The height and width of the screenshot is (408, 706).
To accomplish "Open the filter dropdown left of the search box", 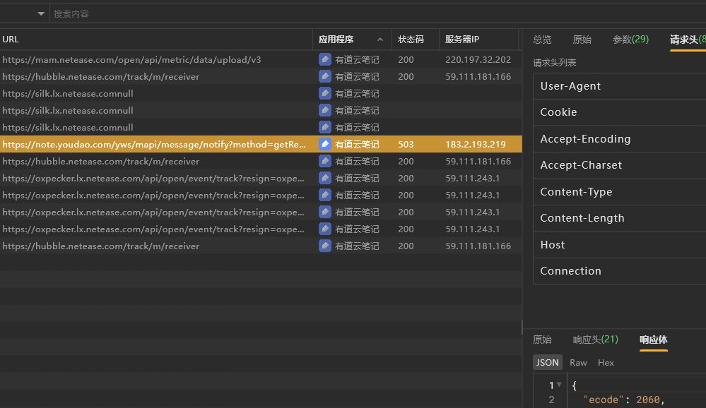I will 40,13.
